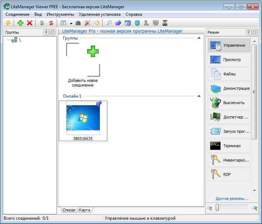Open the wrench and screwdriver settings icon

click(87, 23)
